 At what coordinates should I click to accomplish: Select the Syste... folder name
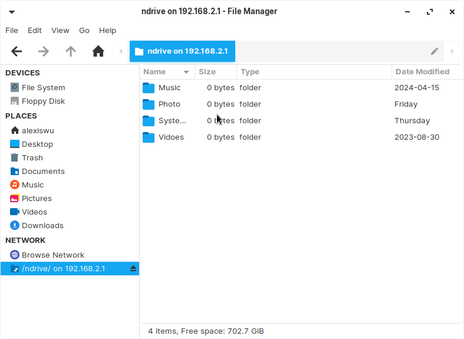coord(173,121)
